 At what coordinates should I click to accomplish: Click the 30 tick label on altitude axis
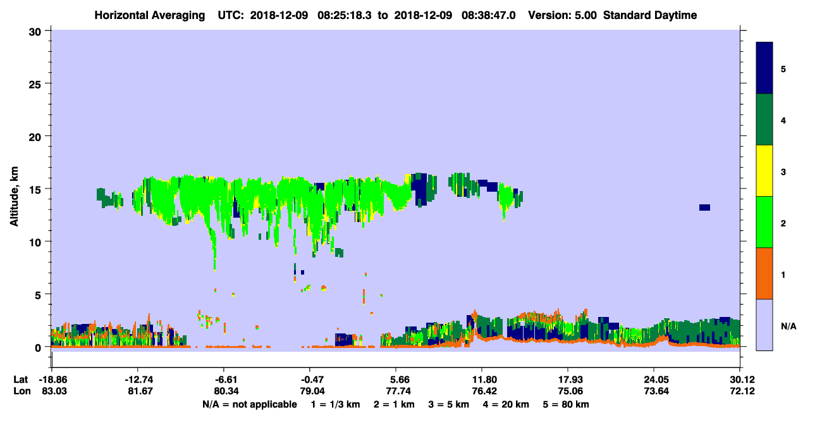[x=36, y=31]
